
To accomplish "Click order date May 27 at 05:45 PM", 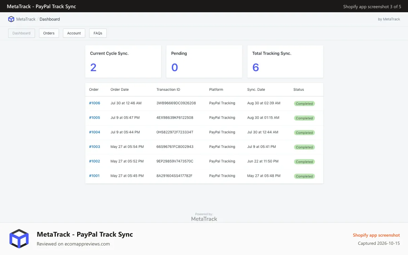I will (x=127, y=176).
